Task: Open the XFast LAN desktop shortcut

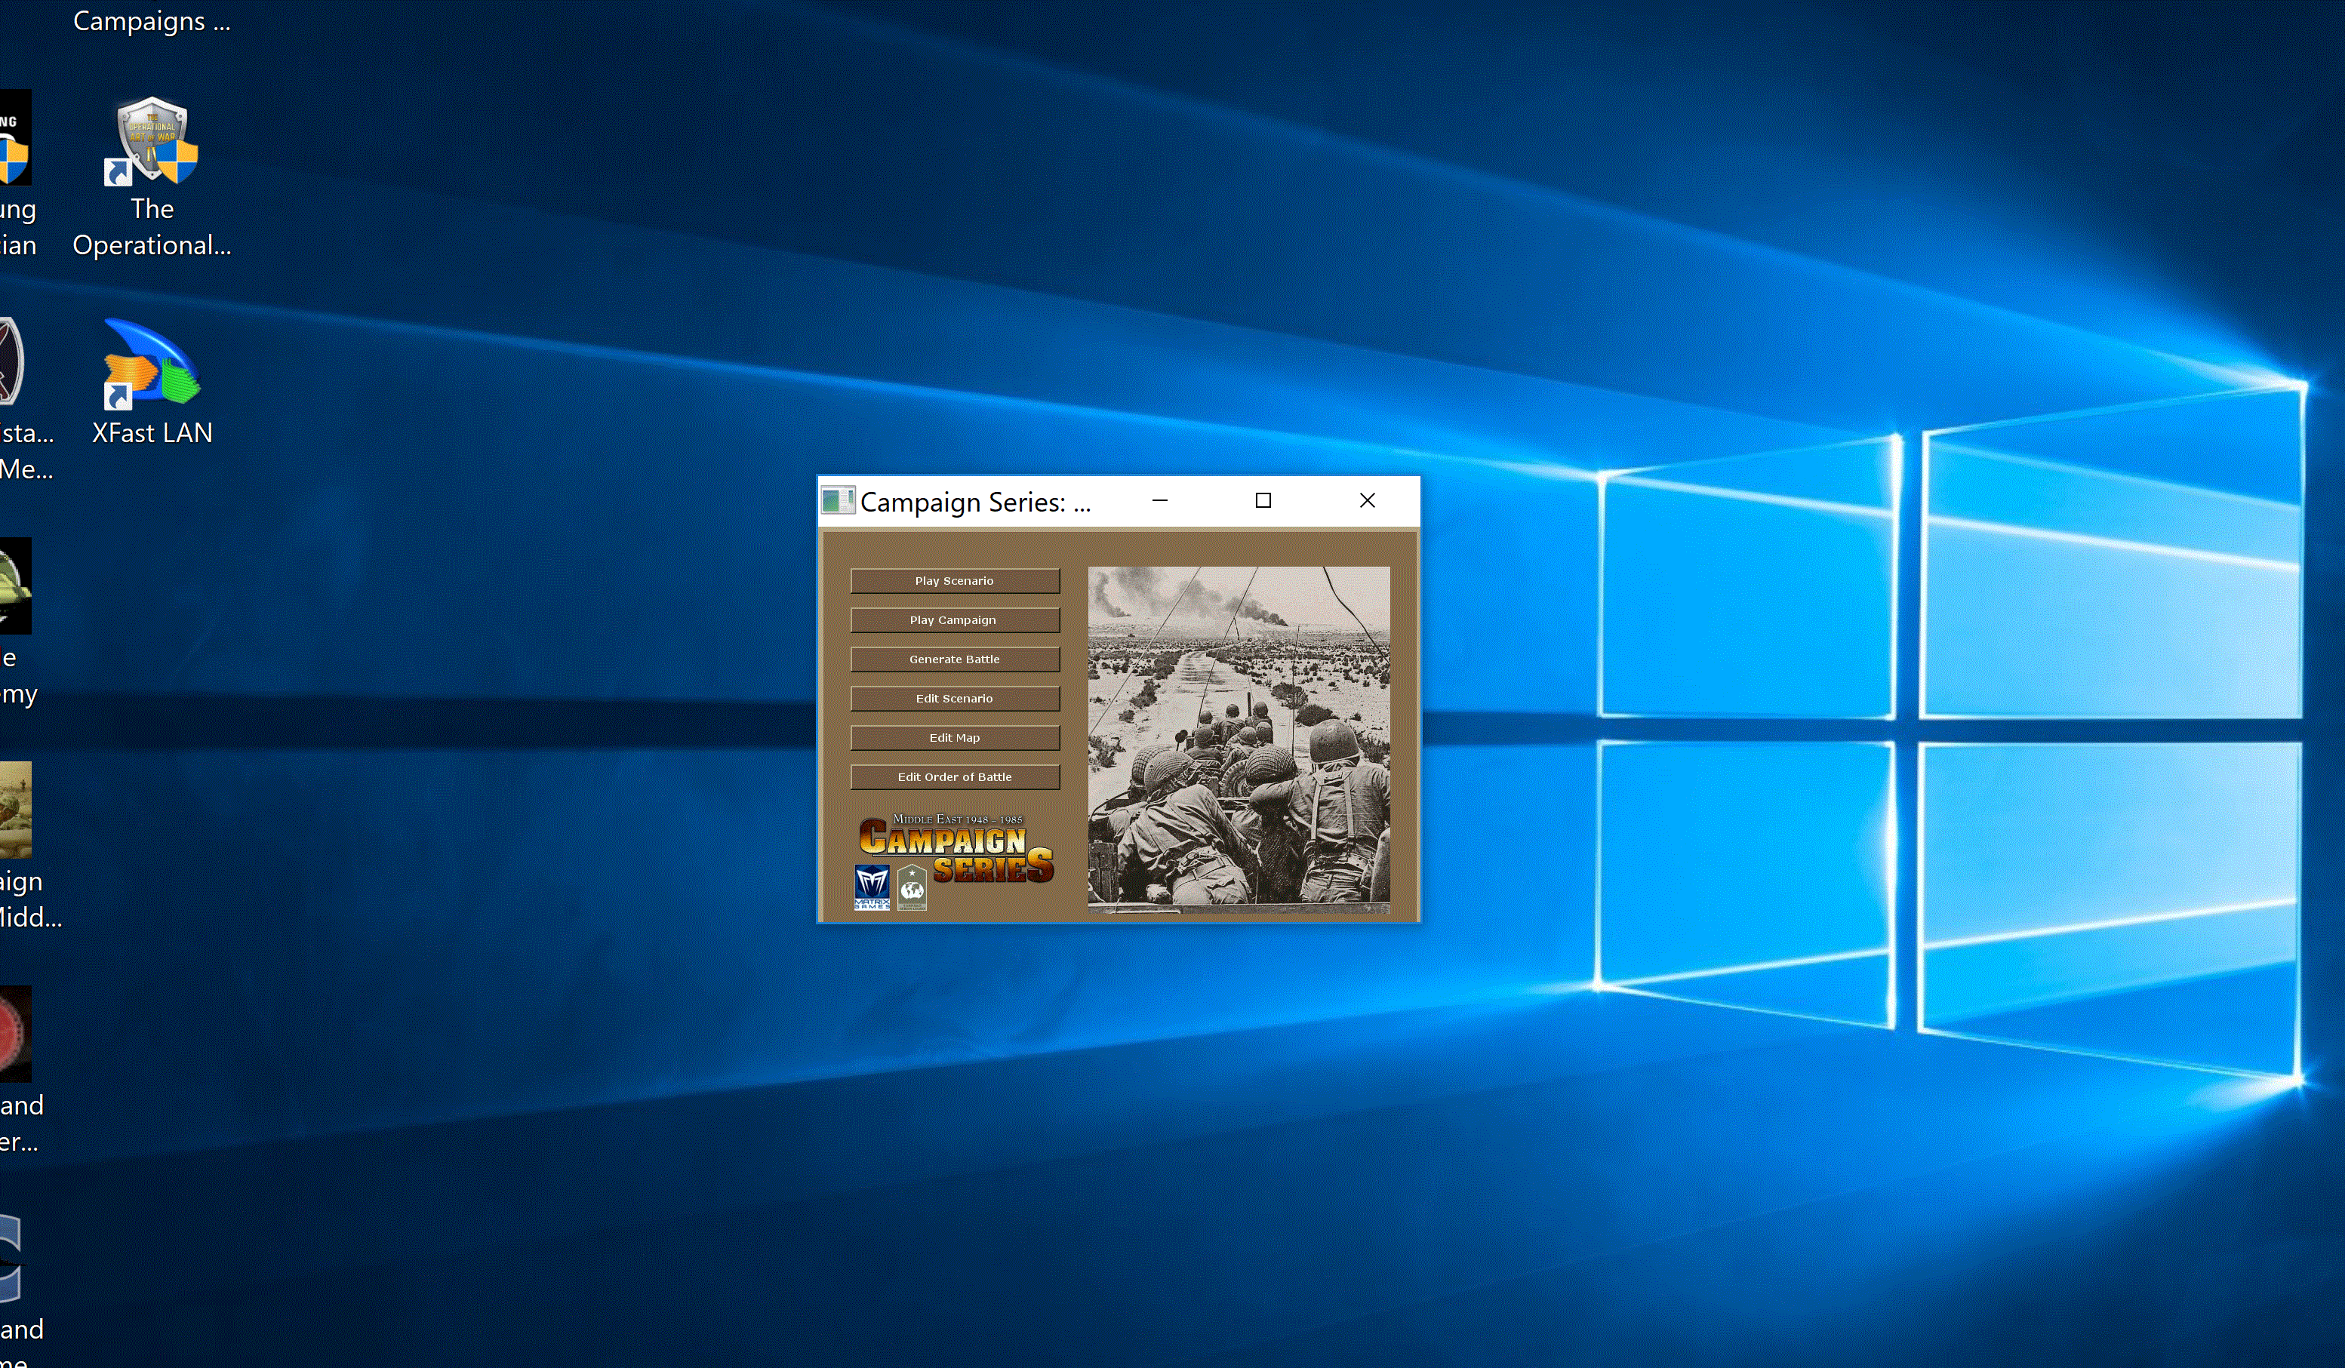Action: (152, 364)
